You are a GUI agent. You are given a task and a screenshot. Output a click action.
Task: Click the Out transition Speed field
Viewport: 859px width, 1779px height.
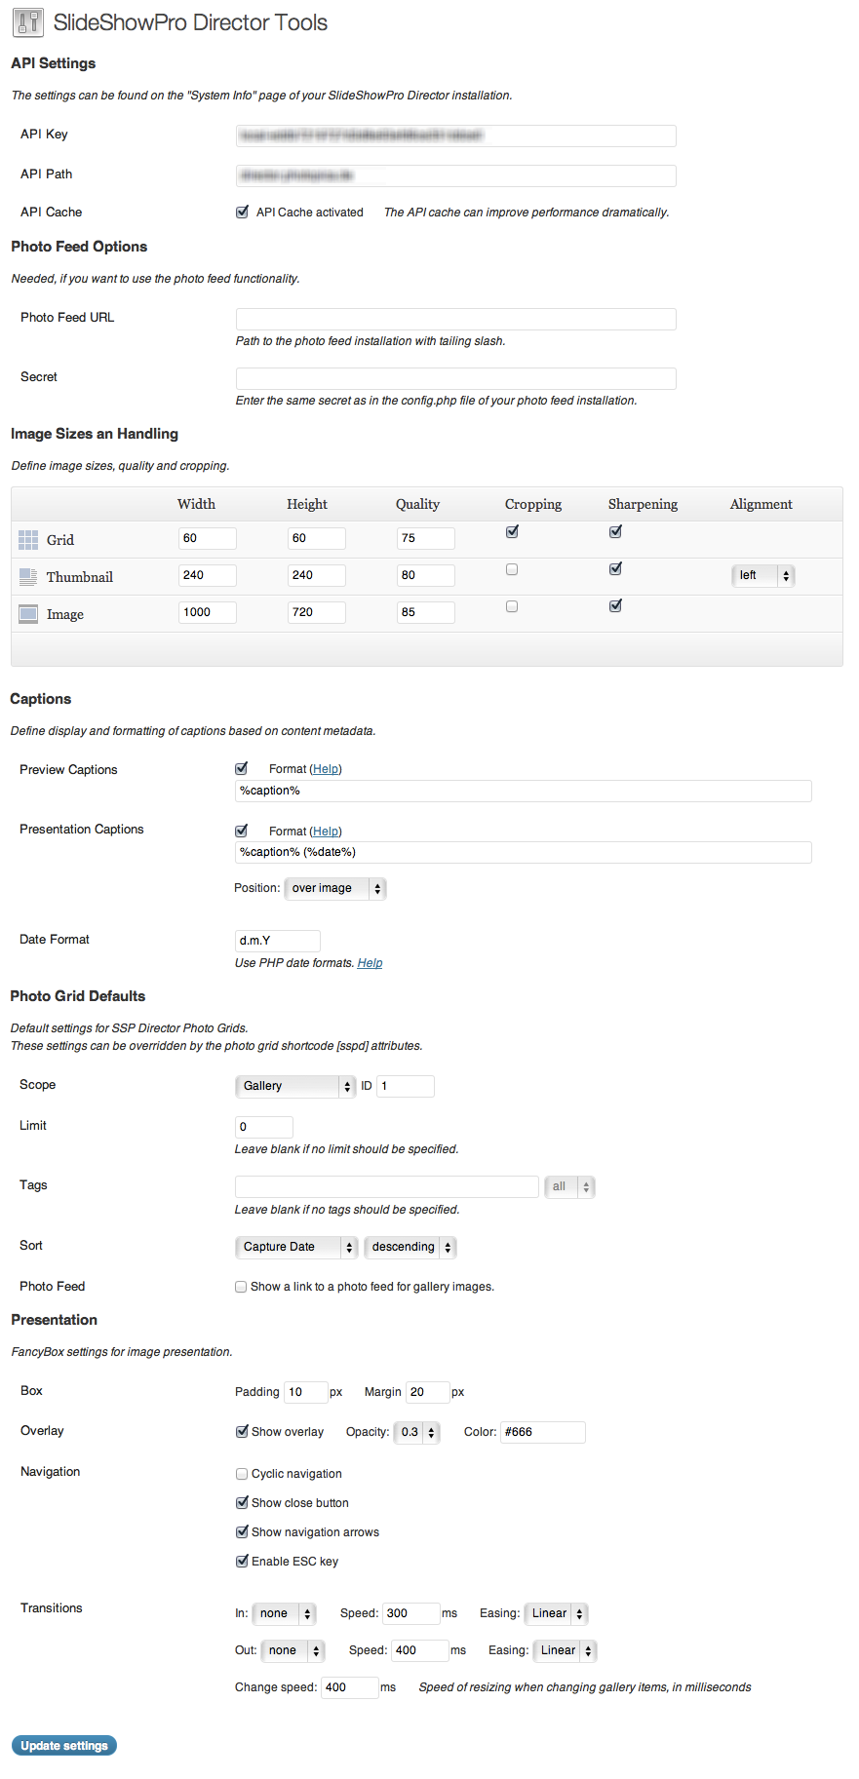[420, 1650]
